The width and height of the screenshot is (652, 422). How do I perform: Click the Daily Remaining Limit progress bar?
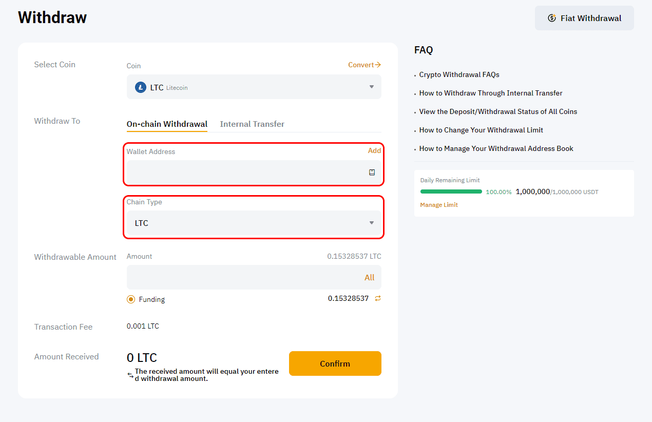[451, 191]
